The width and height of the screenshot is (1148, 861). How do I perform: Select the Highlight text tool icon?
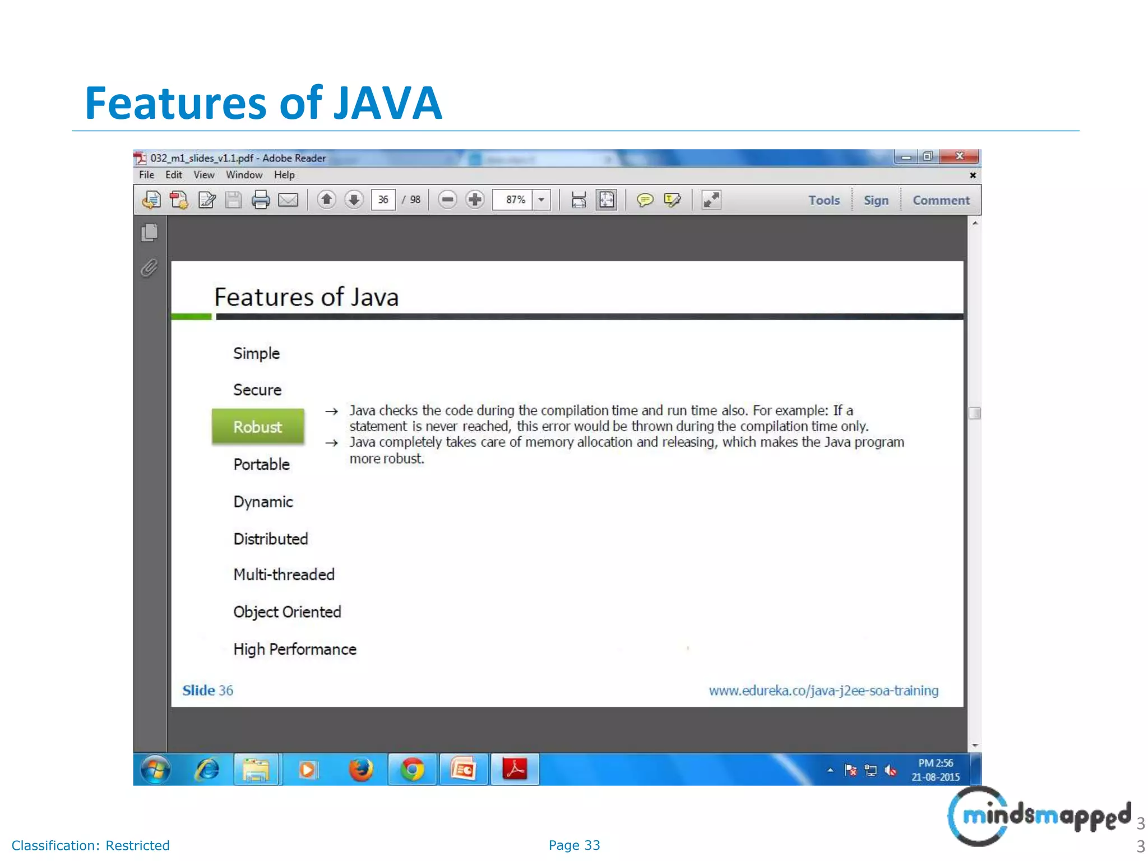pos(672,200)
